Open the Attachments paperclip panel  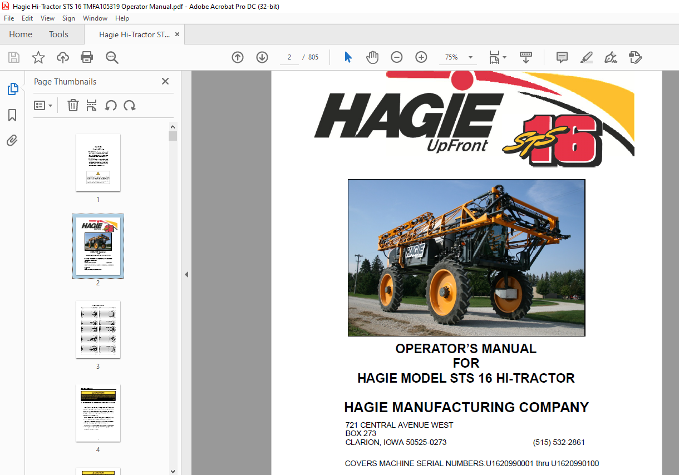(x=12, y=141)
